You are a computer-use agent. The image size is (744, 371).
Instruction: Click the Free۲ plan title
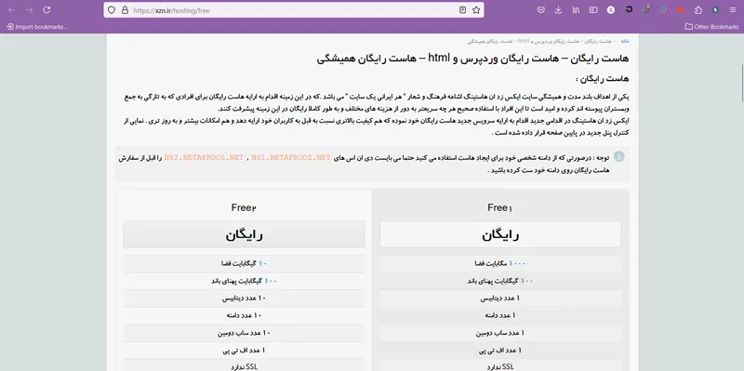pyautogui.click(x=244, y=207)
